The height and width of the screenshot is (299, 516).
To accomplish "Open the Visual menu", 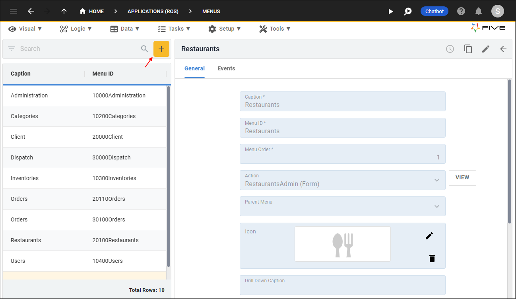I will click(x=25, y=29).
